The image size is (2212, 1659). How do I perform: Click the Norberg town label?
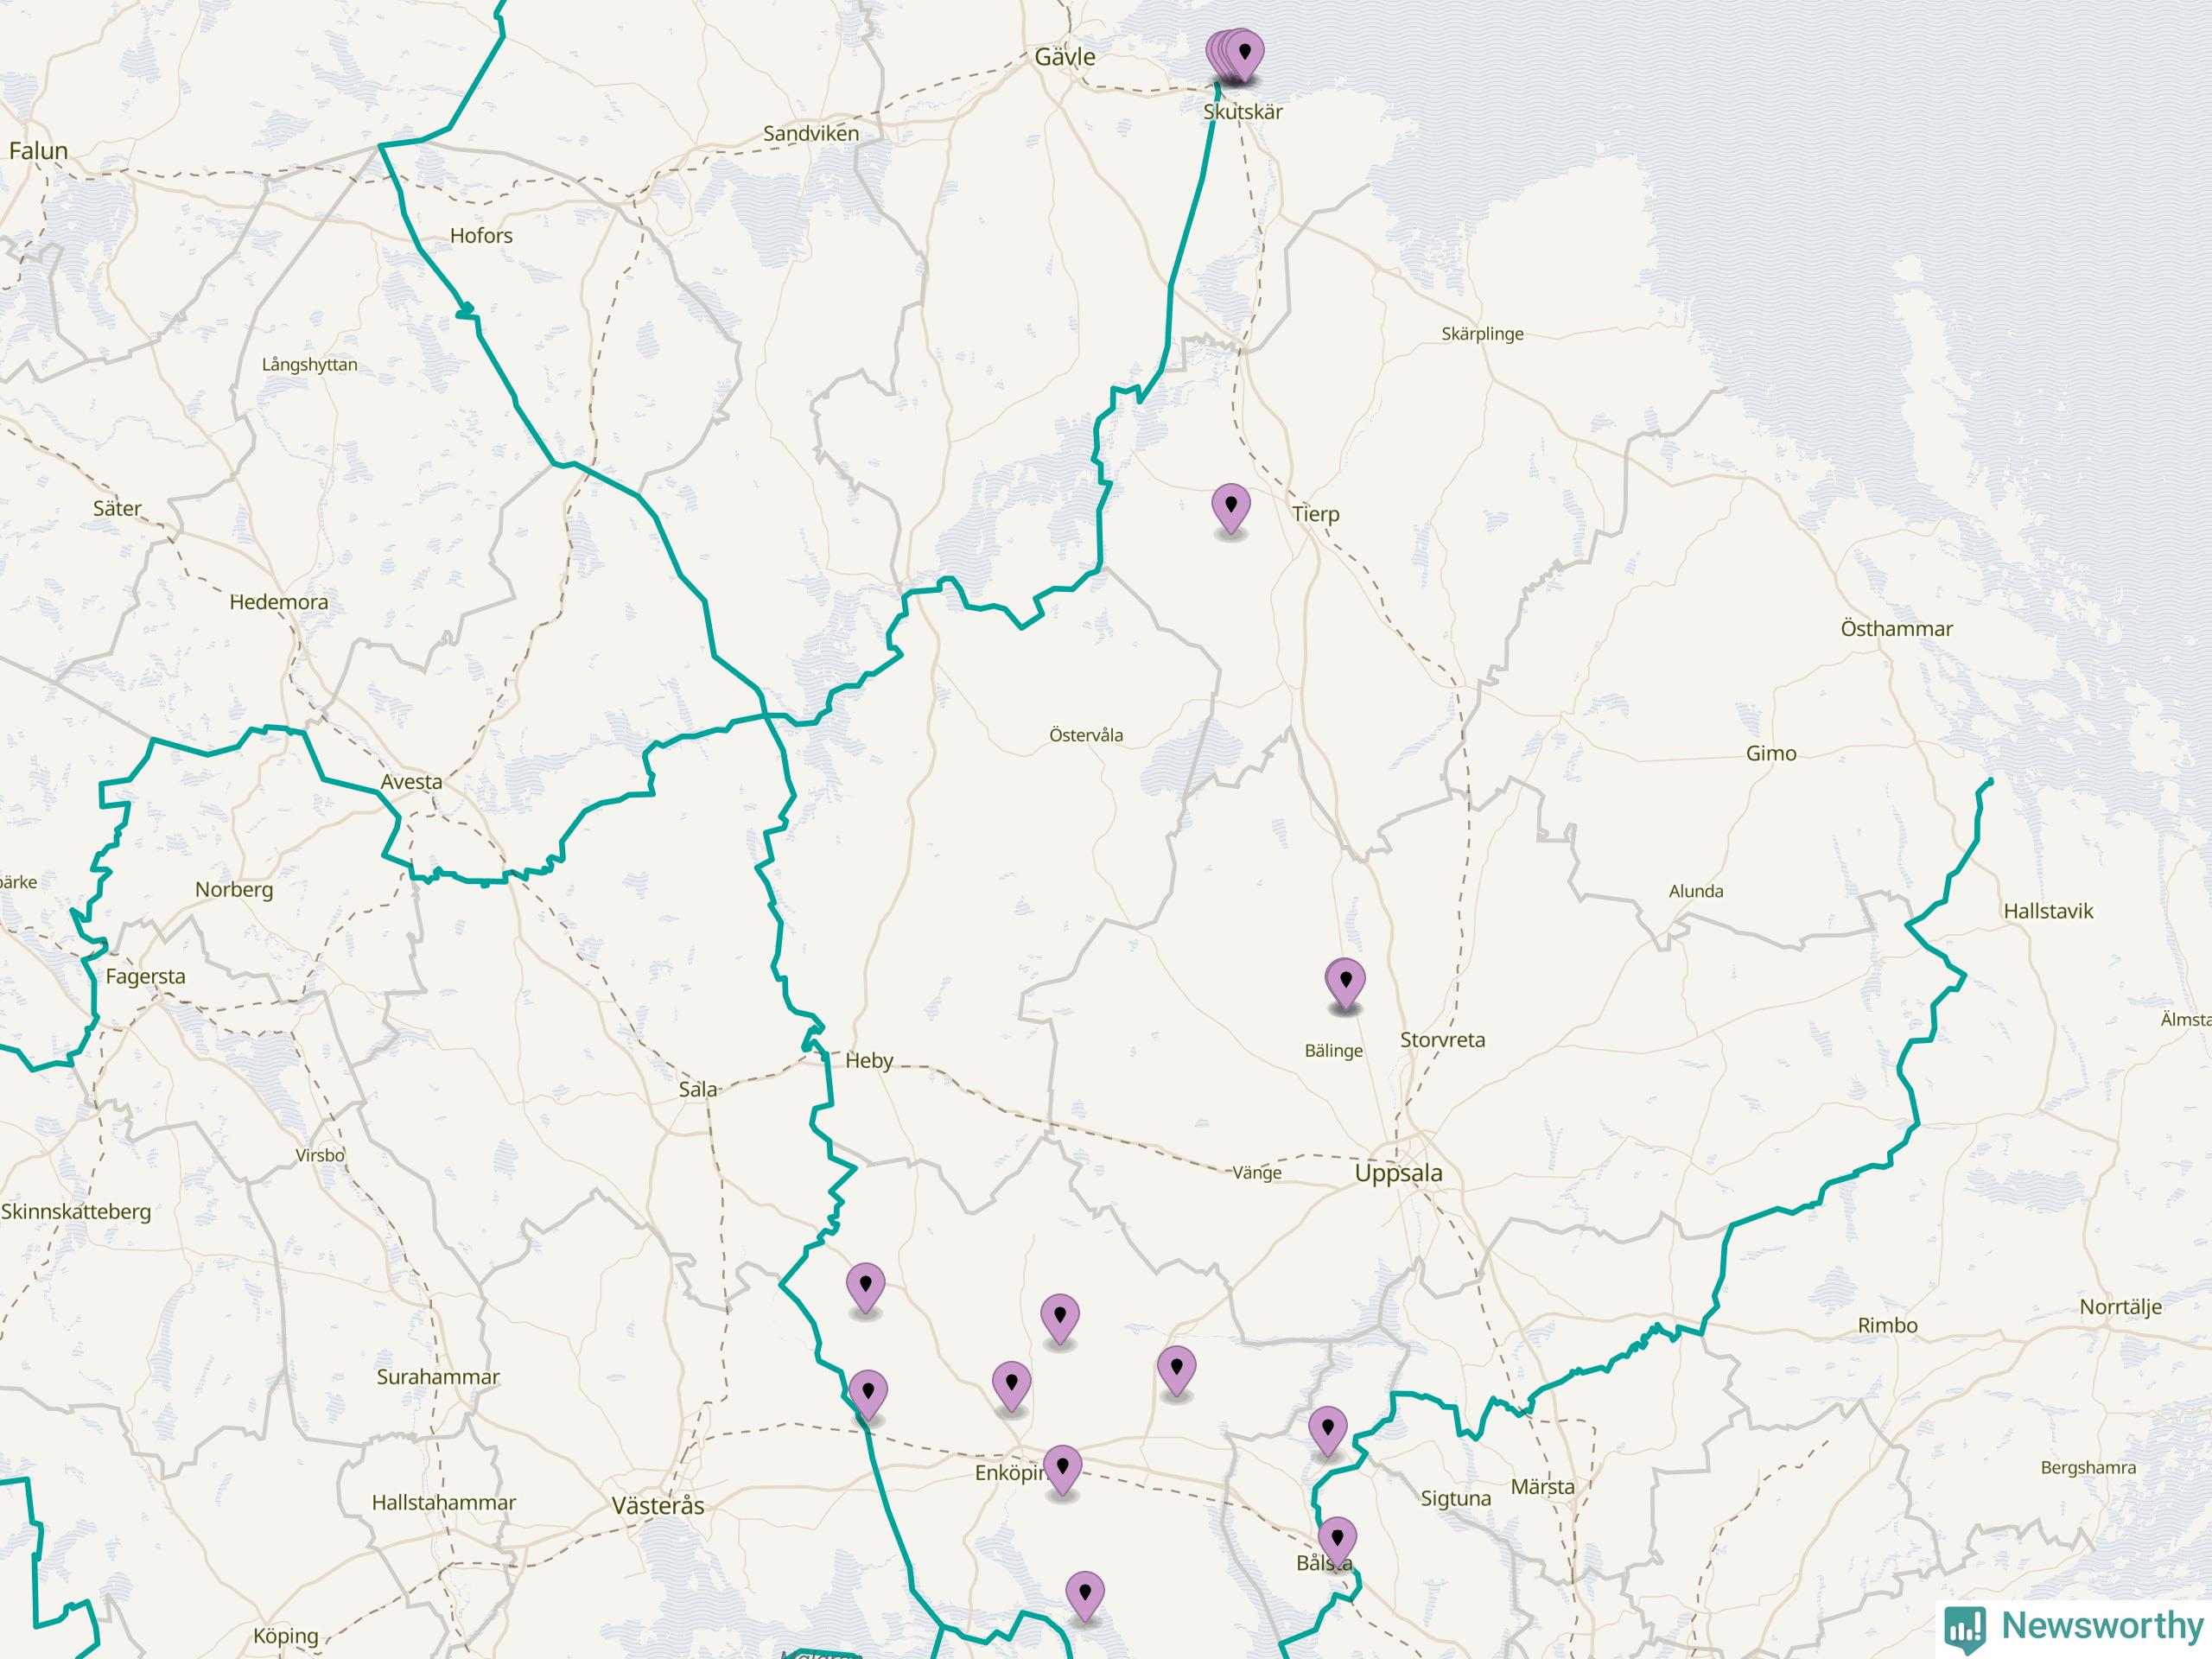234,889
